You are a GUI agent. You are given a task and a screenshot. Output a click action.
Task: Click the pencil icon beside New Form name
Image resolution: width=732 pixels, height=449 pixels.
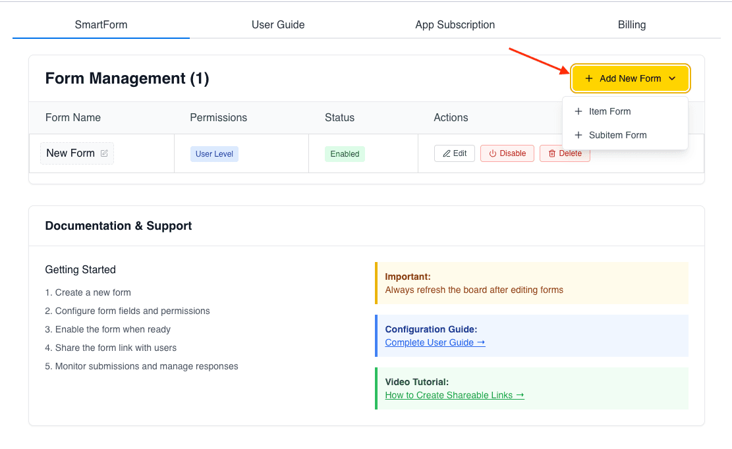tap(104, 153)
